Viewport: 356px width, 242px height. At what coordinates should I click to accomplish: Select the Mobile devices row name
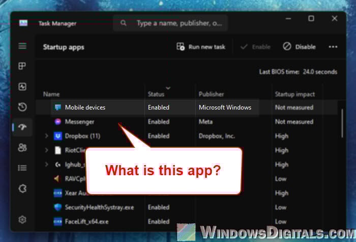(x=85, y=107)
